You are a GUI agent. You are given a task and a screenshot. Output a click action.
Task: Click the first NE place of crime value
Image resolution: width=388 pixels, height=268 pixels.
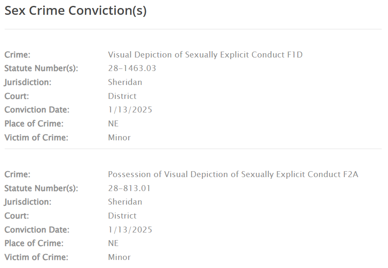tap(113, 123)
